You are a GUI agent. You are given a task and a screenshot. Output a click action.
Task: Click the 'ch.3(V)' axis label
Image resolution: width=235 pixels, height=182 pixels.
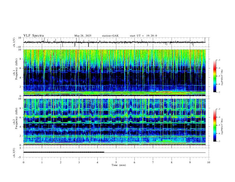pyautogui.click(x=14, y=153)
